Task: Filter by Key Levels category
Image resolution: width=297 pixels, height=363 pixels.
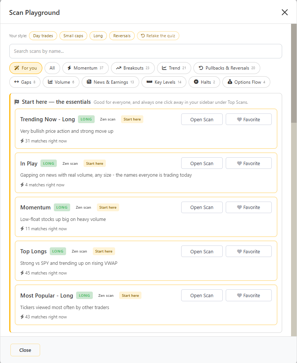Action: (164, 82)
